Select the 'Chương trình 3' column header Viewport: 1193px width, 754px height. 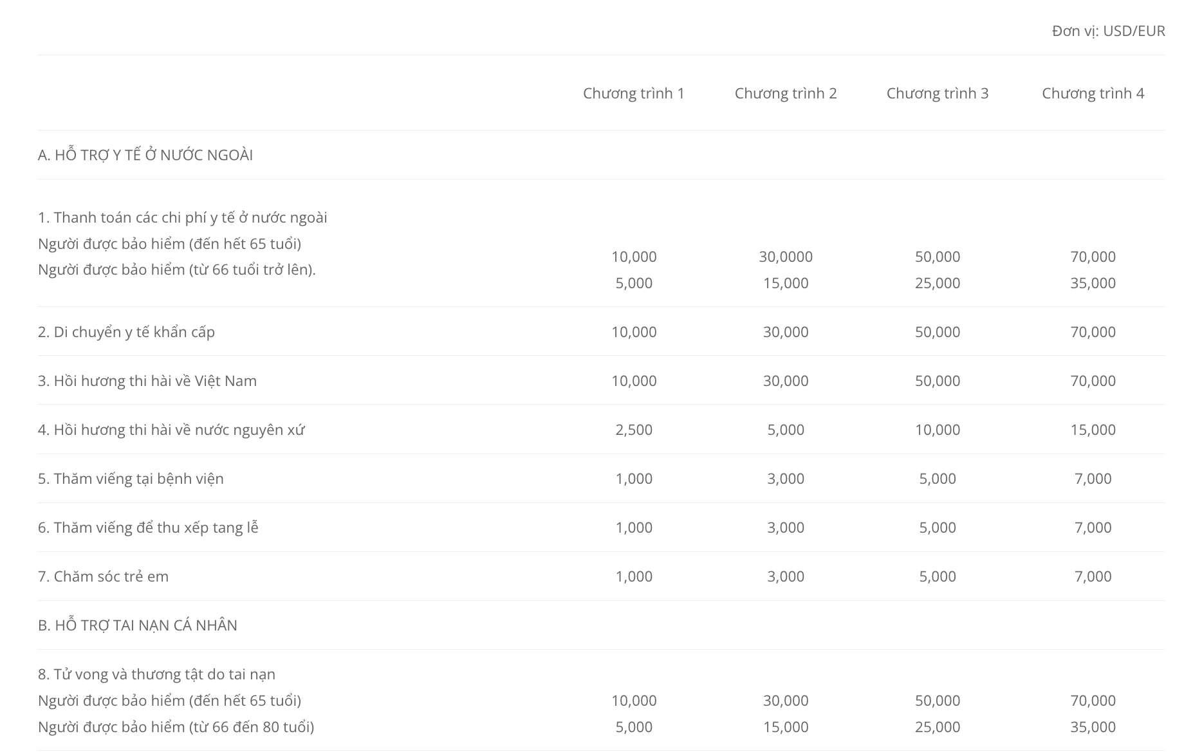click(x=938, y=93)
